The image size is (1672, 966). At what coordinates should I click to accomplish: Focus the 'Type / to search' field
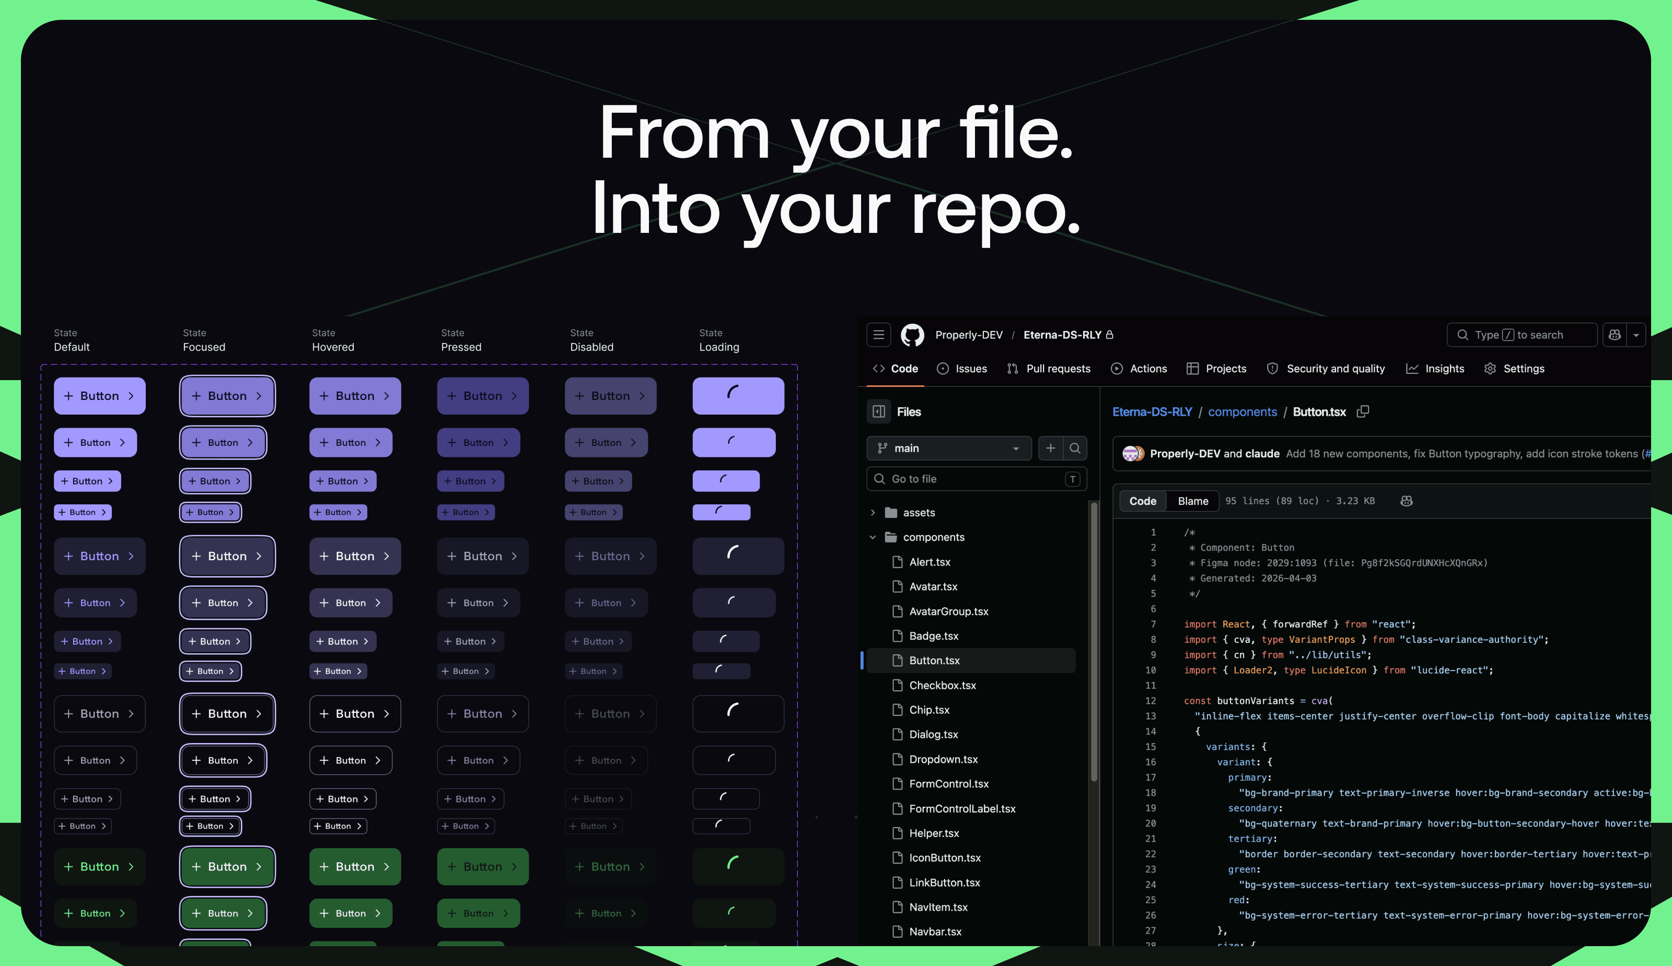pyautogui.click(x=1522, y=335)
